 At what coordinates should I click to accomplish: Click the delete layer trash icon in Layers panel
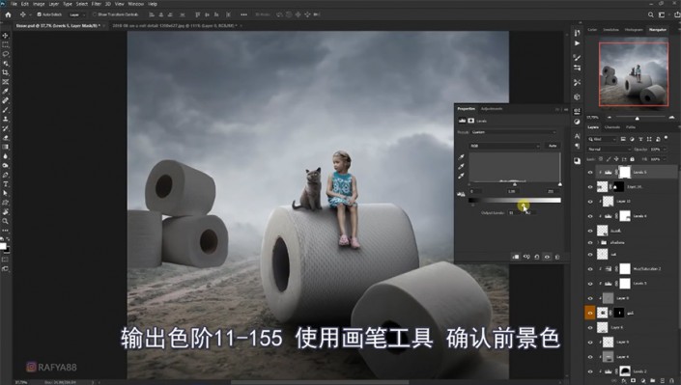pos(671,381)
